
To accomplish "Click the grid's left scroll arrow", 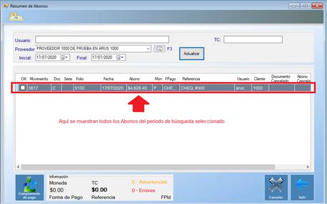I will (x=18, y=167).
